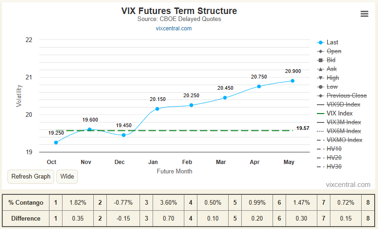Click the vixcentral.com chart credits text
The image size is (378, 229).
348,185
